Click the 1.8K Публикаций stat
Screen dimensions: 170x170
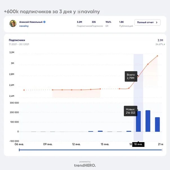126,24
